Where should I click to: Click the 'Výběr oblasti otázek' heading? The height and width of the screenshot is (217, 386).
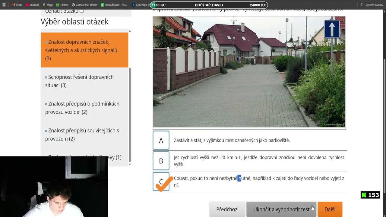[x=74, y=22]
